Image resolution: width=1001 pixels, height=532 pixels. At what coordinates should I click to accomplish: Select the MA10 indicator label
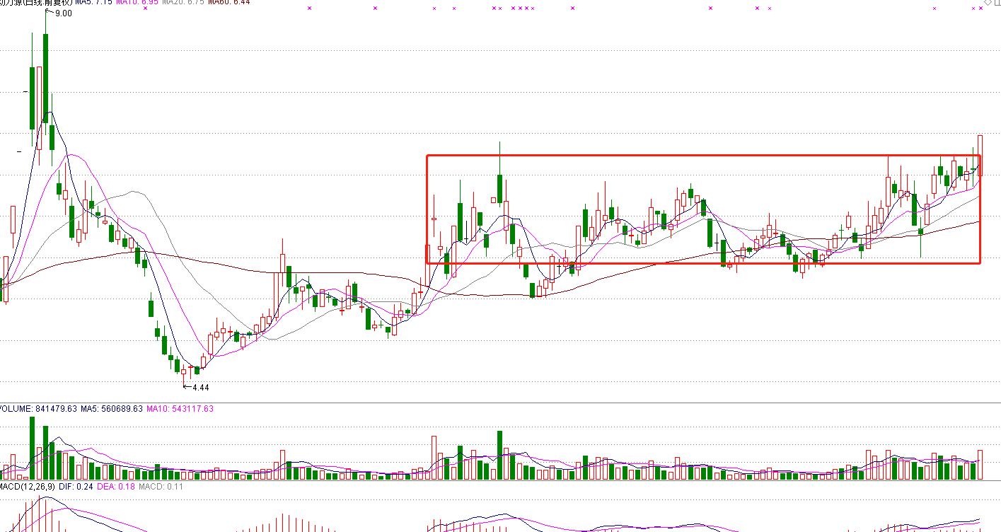[137, 3]
